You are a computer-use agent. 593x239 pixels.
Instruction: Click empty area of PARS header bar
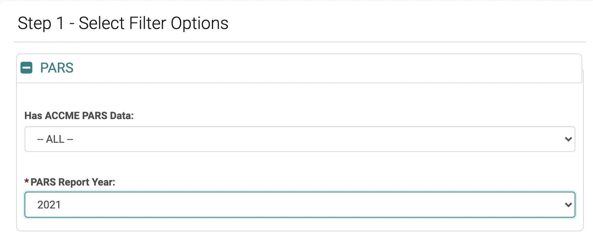point(345,69)
